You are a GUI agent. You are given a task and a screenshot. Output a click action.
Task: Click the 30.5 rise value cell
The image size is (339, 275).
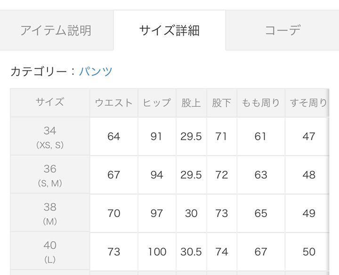pos(191,251)
